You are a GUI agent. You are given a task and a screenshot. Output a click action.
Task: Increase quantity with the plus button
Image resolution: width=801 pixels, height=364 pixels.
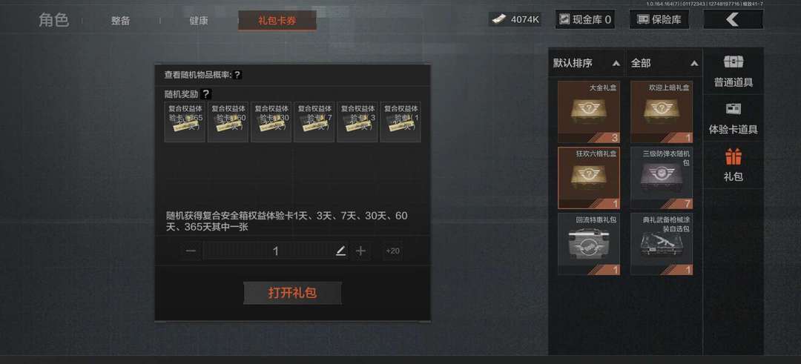coord(360,251)
